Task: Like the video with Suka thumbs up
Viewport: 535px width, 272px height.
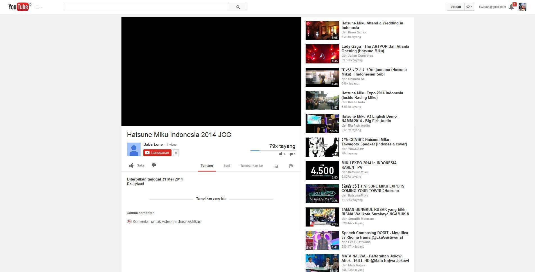Action: [x=137, y=166]
